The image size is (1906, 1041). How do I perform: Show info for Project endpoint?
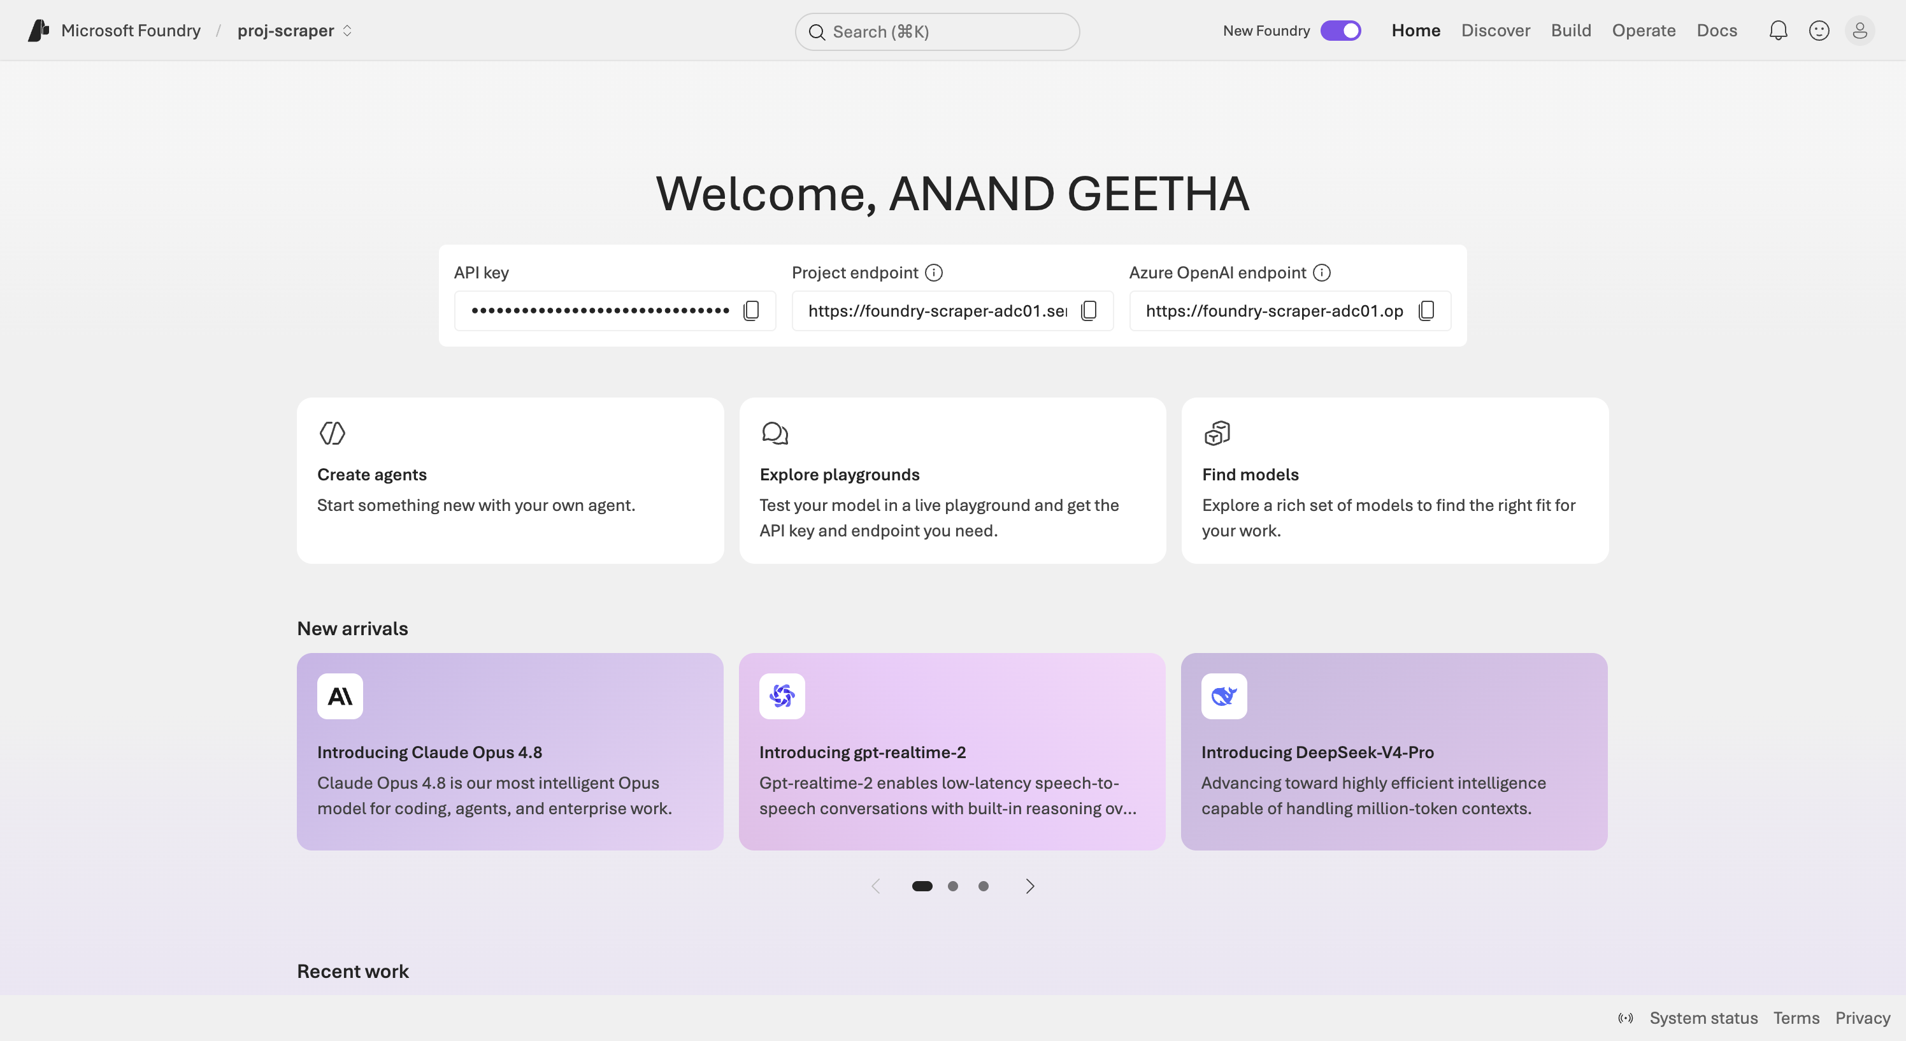click(x=934, y=273)
